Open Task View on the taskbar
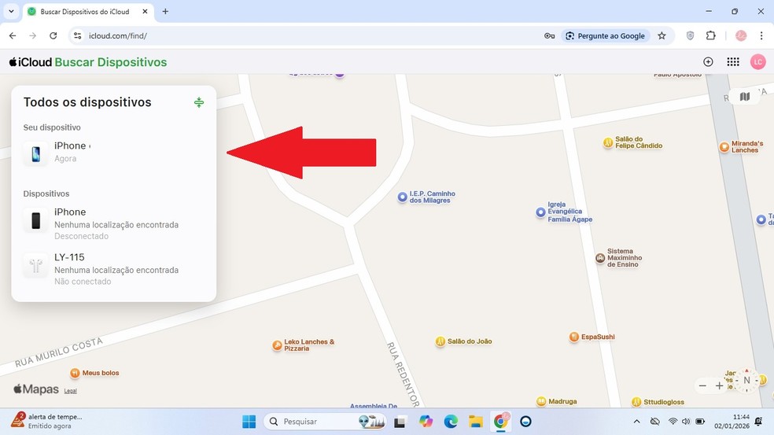This screenshot has width=774, height=435. click(400, 422)
